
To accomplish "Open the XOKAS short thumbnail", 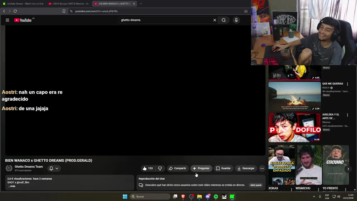I will (x=282, y=165).
